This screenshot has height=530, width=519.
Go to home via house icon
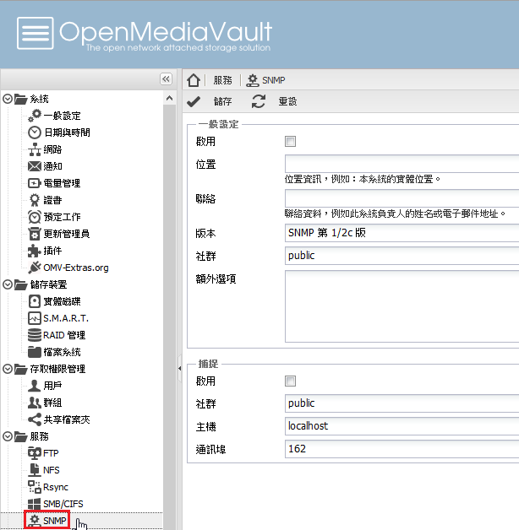click(x=194, y=80)
